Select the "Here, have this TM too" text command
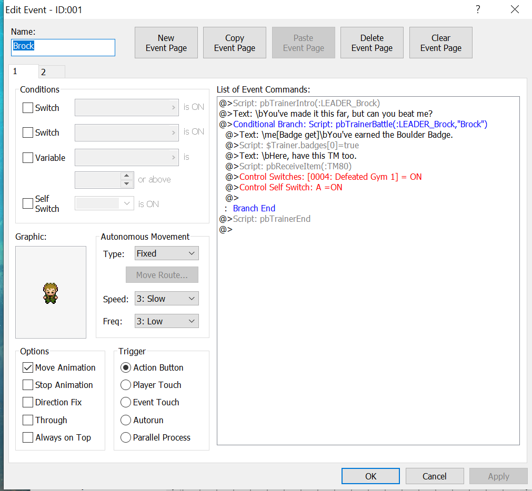Screen dimensions: 532x491 tap(291, 156)
